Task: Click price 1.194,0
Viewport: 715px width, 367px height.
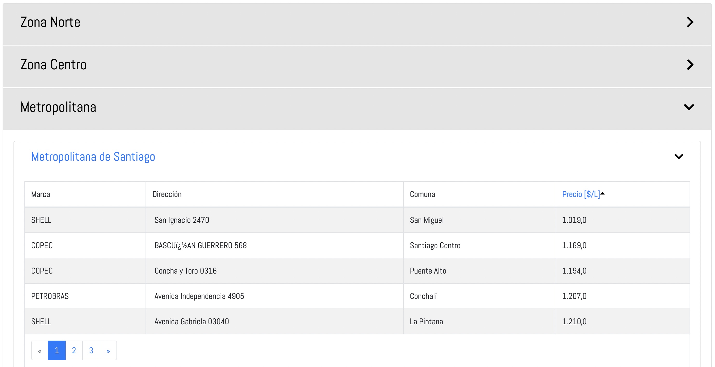Action: pos(574,271)
